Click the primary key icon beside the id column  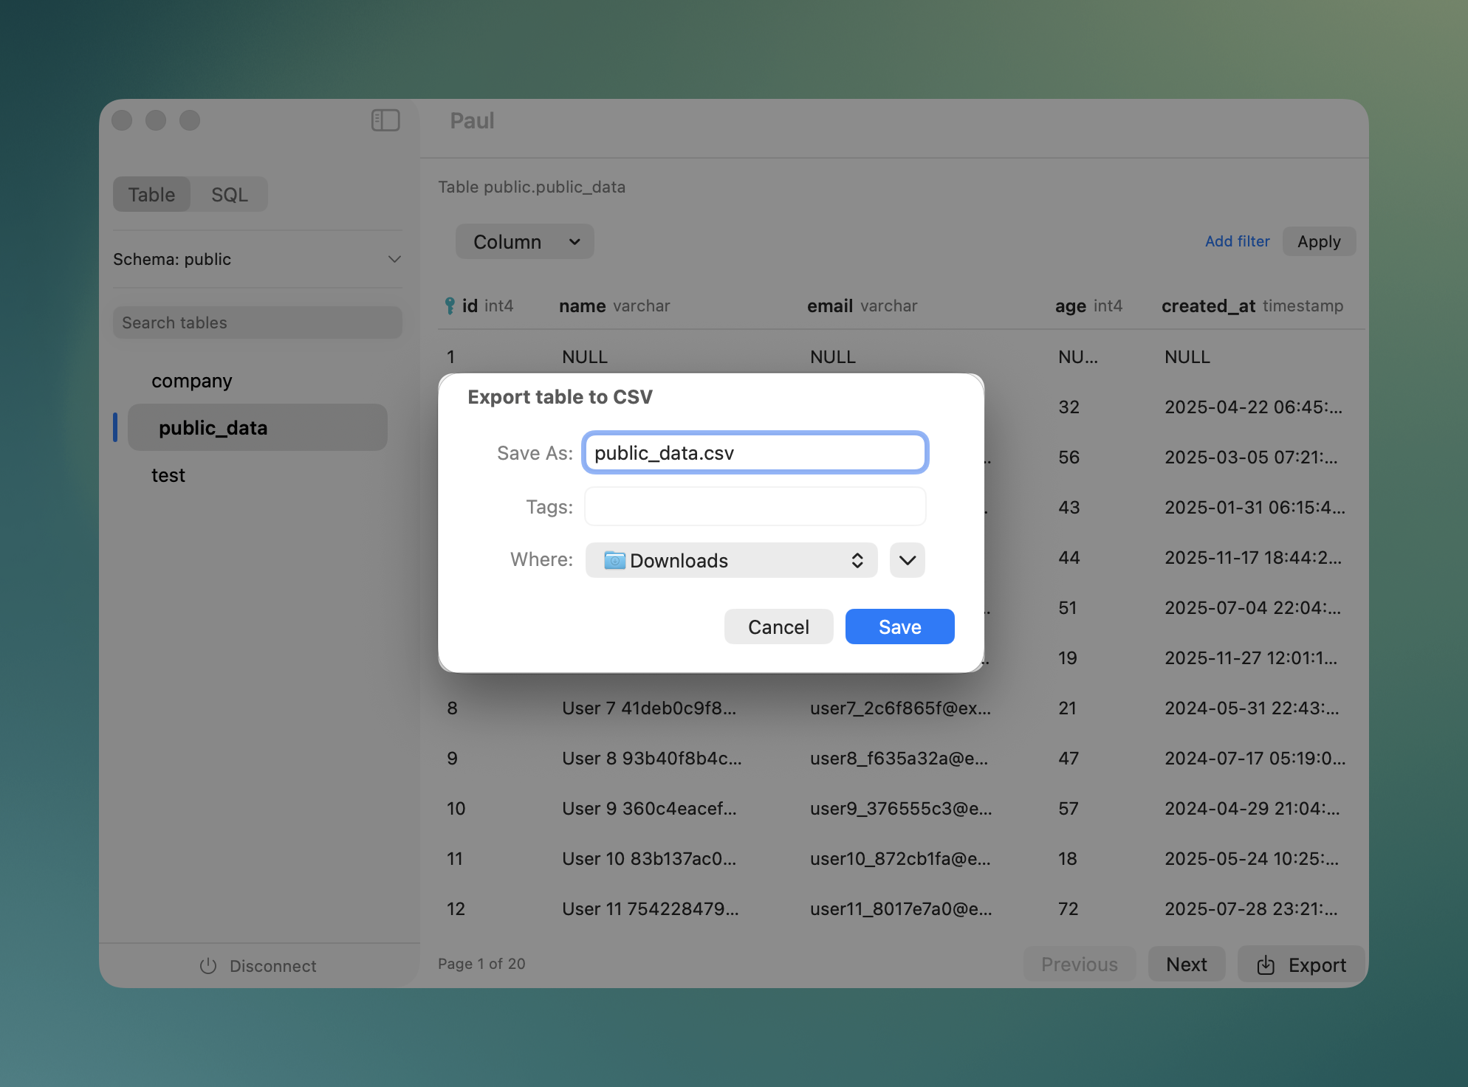click(450, 305)
